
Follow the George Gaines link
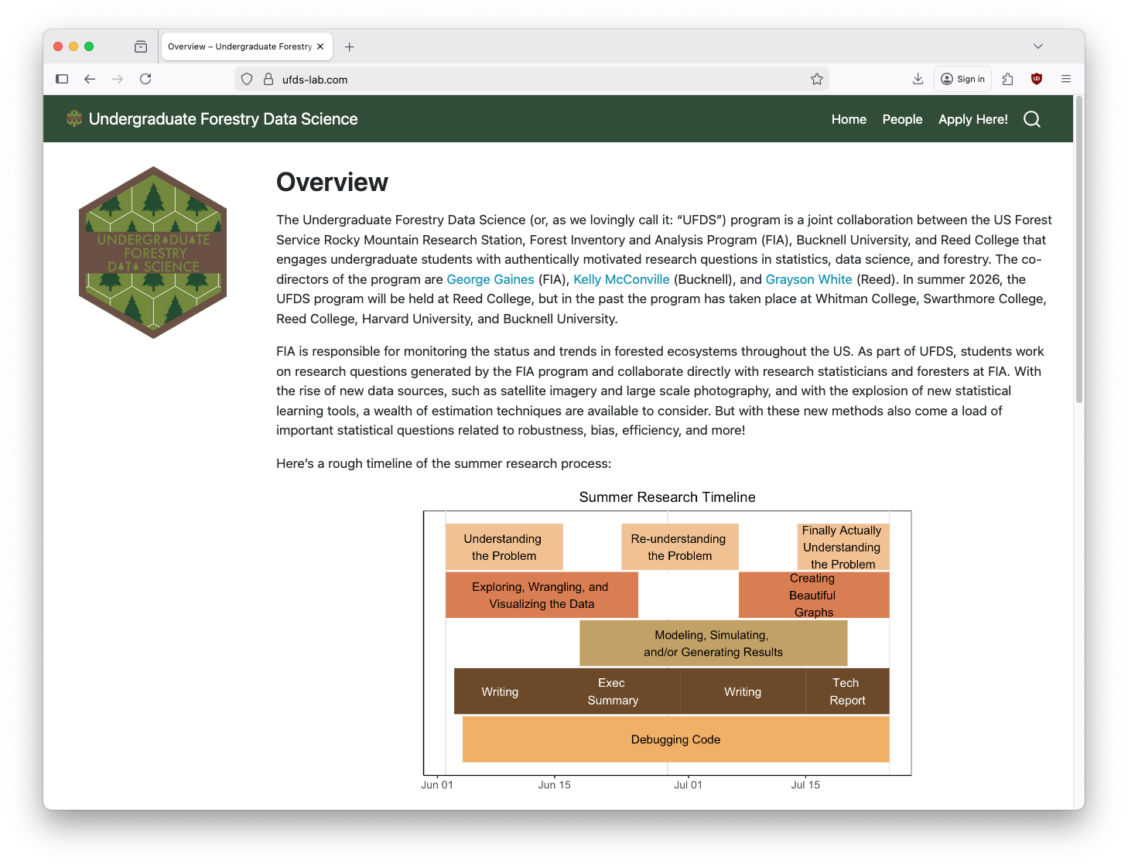pyautogui.click(x=490, y=279)
